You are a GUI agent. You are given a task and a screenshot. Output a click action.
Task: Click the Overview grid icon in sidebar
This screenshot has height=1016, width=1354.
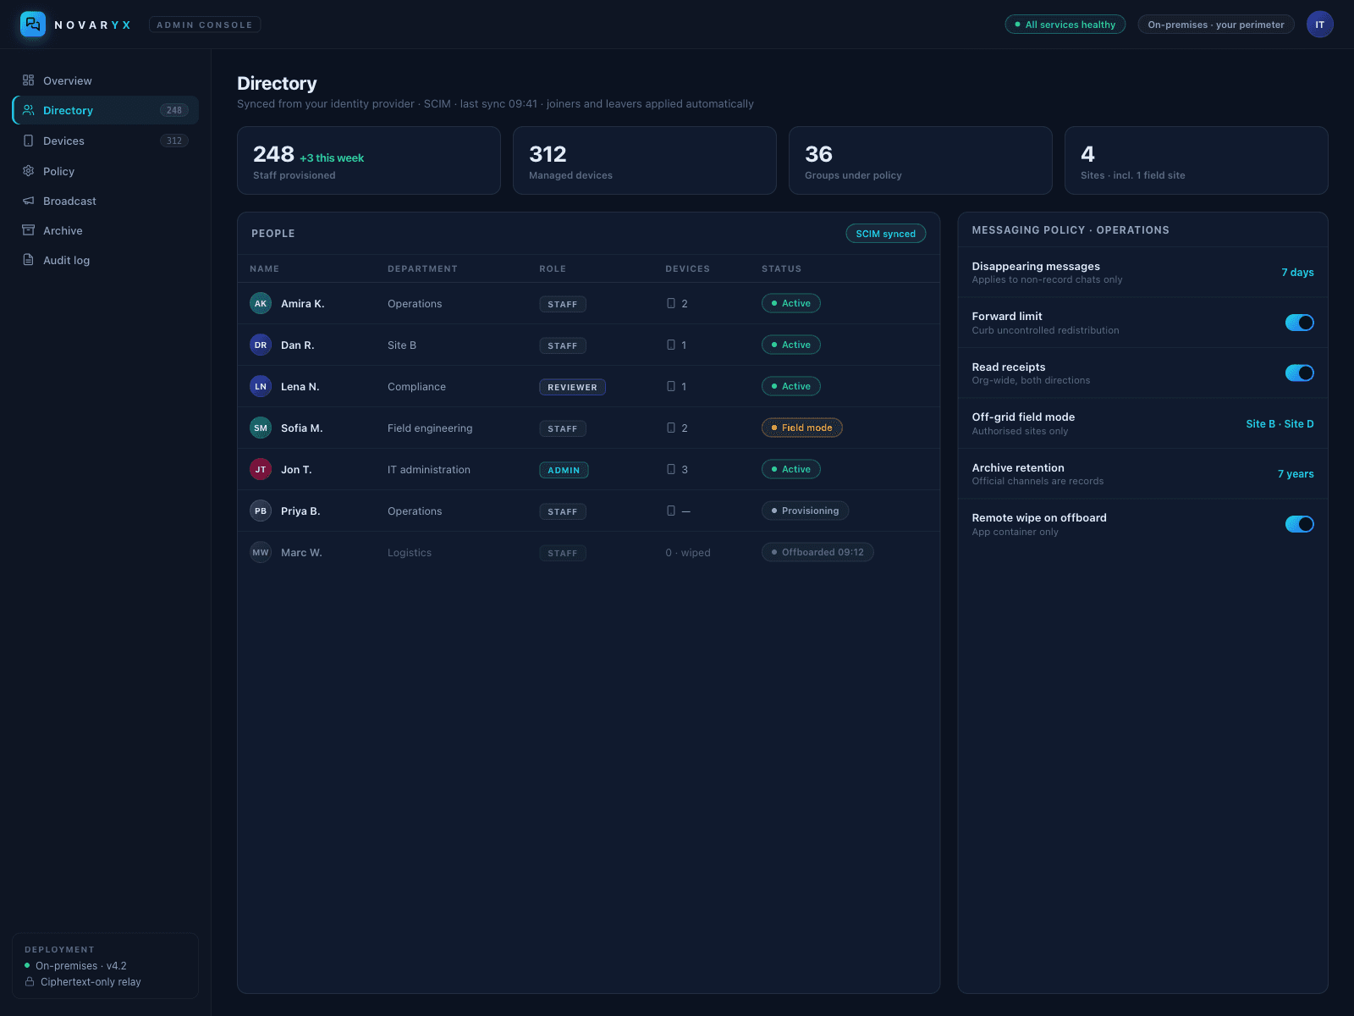point(28,80)
